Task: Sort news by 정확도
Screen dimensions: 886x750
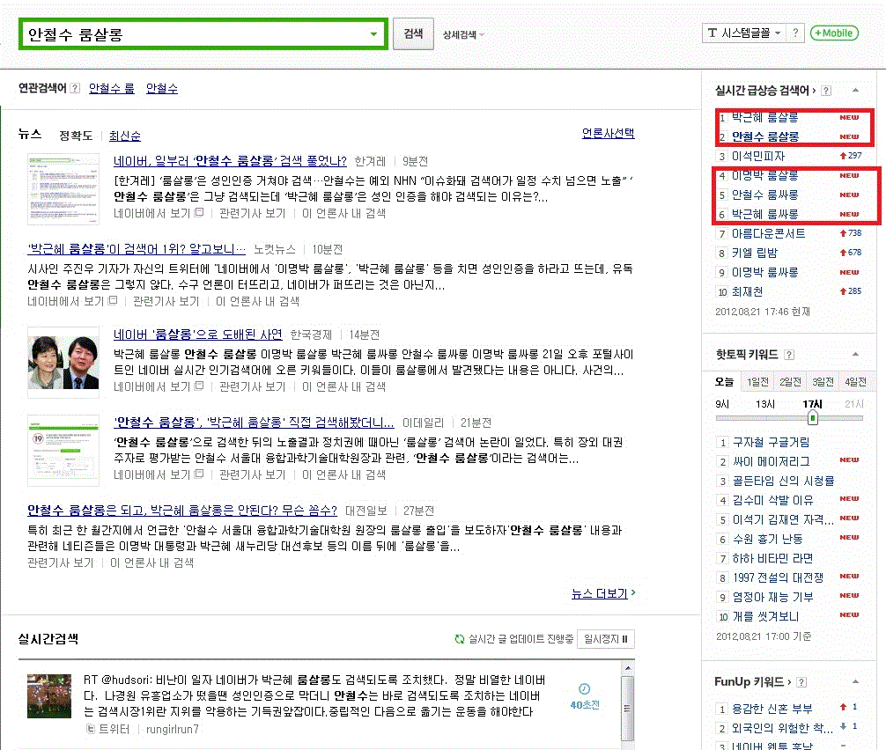Action: point(75,136)
